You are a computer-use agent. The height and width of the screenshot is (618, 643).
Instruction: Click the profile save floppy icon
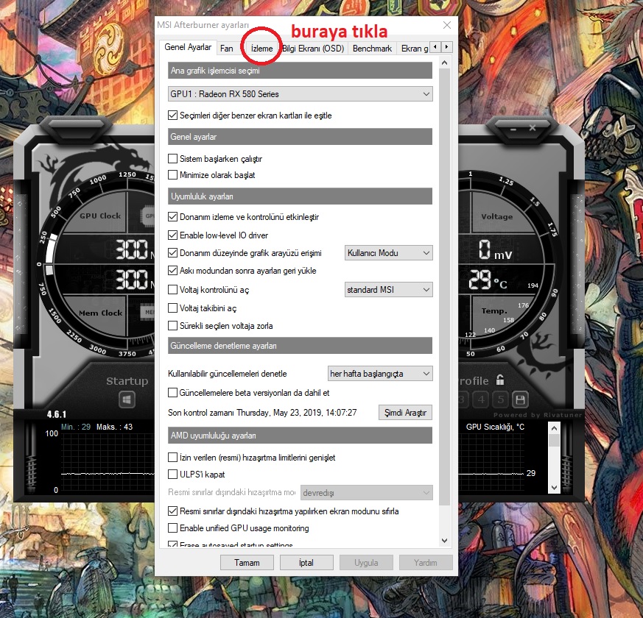(520, 399)
